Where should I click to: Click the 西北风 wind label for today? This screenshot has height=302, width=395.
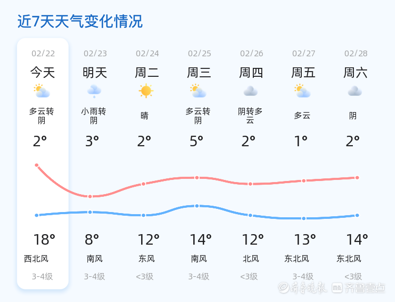pyautogui.click(x=36, y=259)
